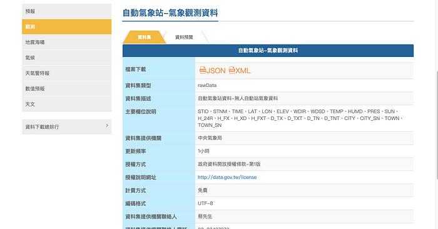
Task: Select the field list starting with STID
Action: tap(300, 118)
